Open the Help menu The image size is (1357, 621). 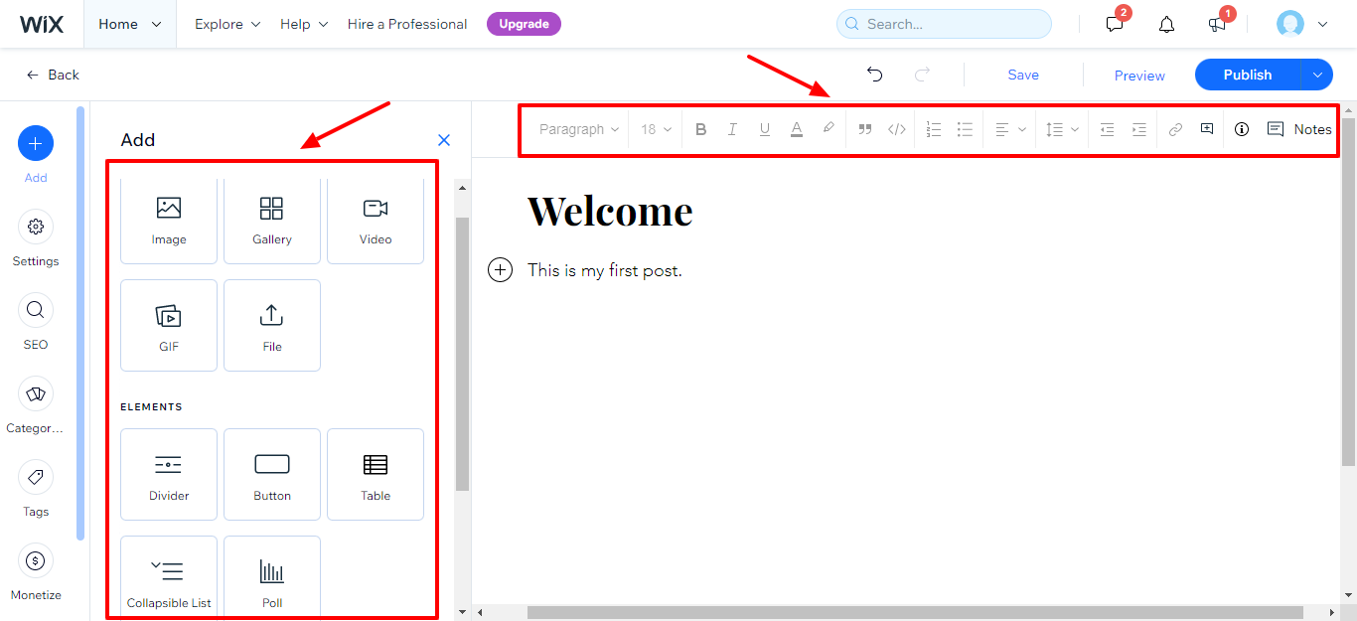click(304, 24)
